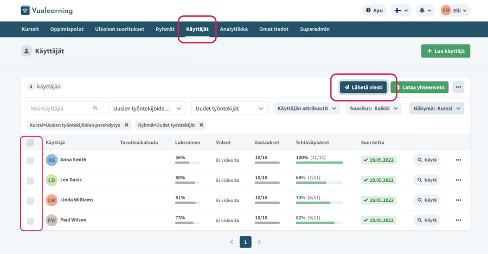Click LW avatar of Linda Williams

tap(52, 200)
